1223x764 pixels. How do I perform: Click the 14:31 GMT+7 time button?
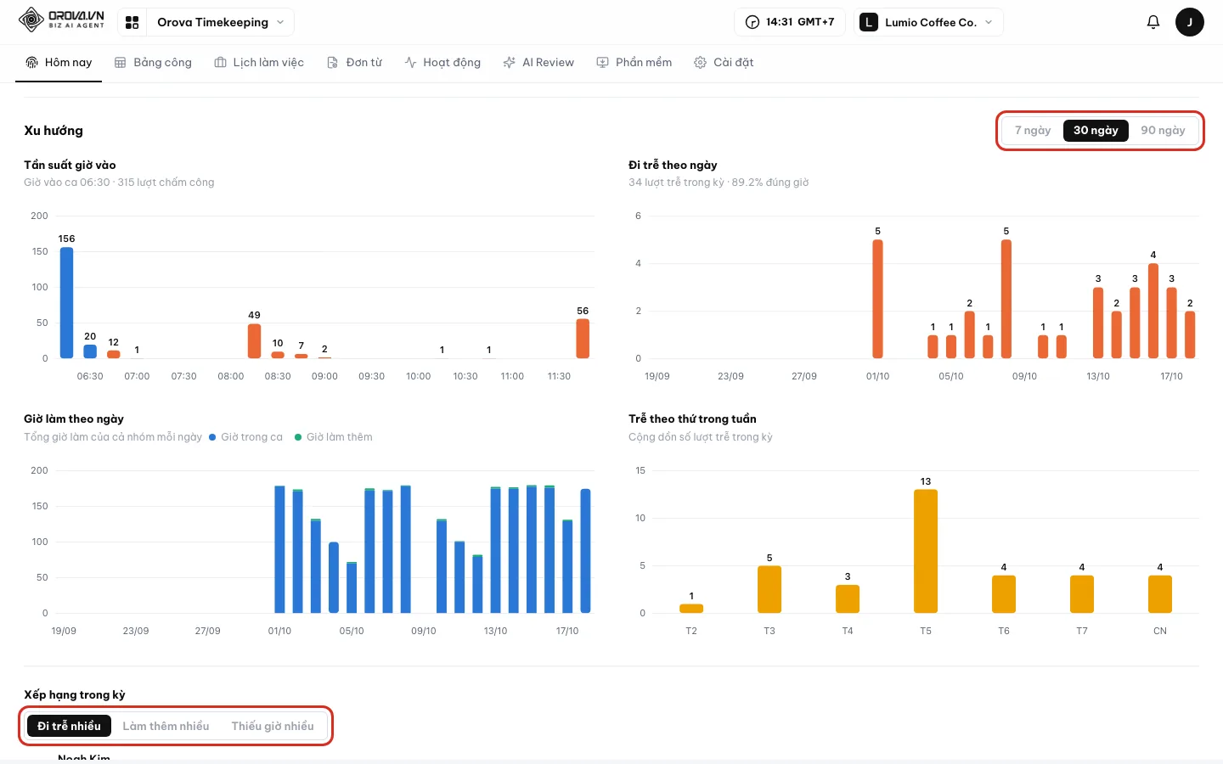tap(790, 22)
